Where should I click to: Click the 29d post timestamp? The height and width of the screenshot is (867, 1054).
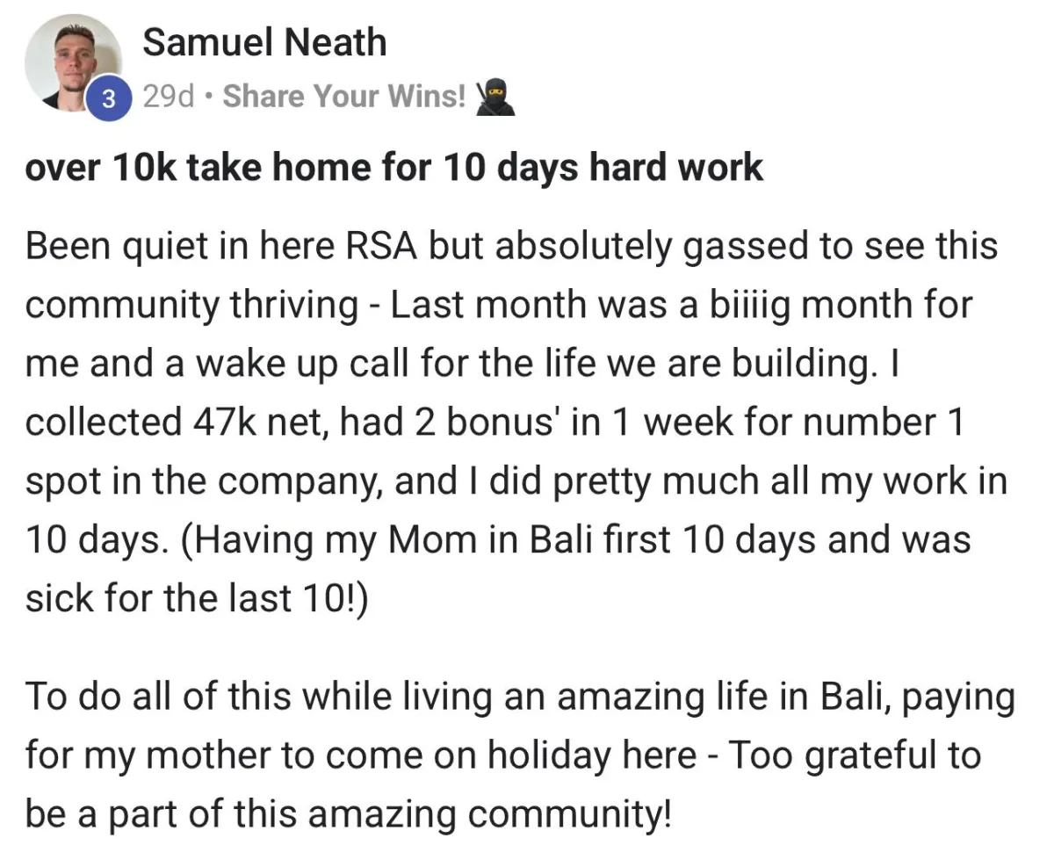click(x=168, y=97)
